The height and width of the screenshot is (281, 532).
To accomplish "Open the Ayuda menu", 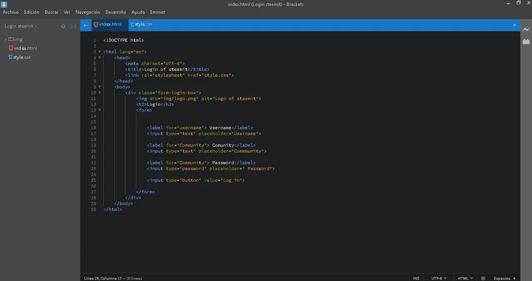I will pyautogui.click(x=138, y=12).
